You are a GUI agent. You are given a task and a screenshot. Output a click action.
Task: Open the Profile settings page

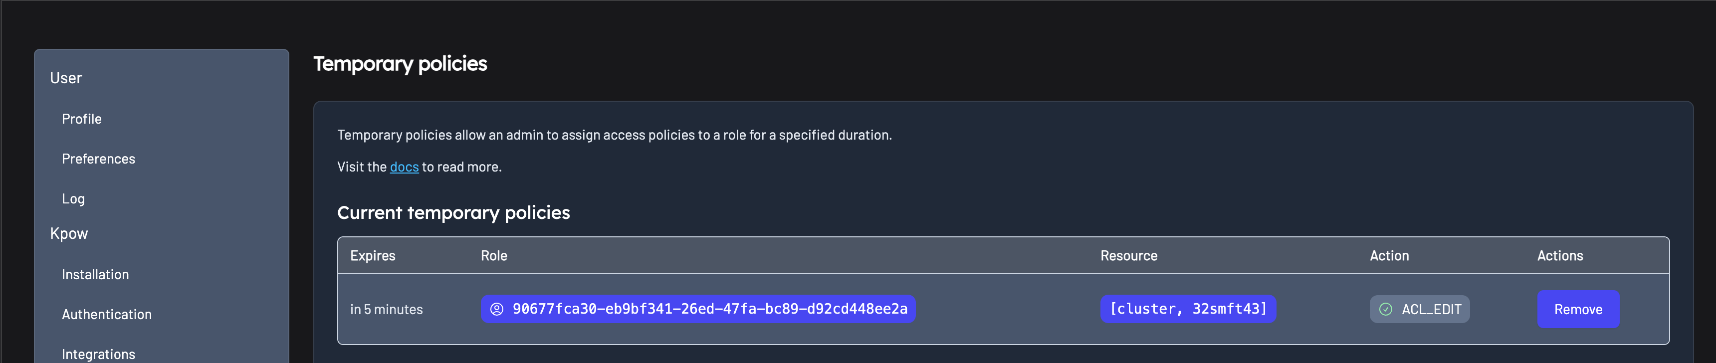[x=82, y=119]
